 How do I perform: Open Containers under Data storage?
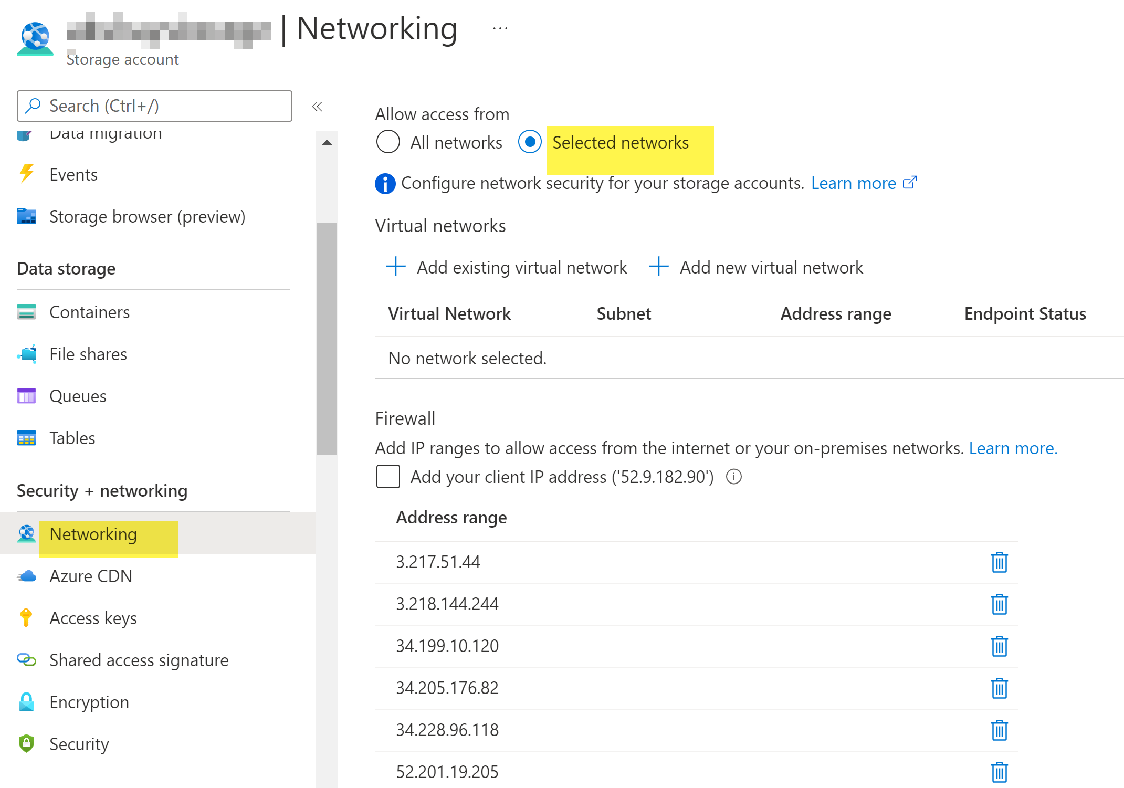click(89, 312)
